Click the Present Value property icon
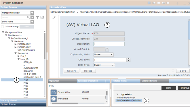The width and height of the screenshot is (190, 109). tap(54, 92)
